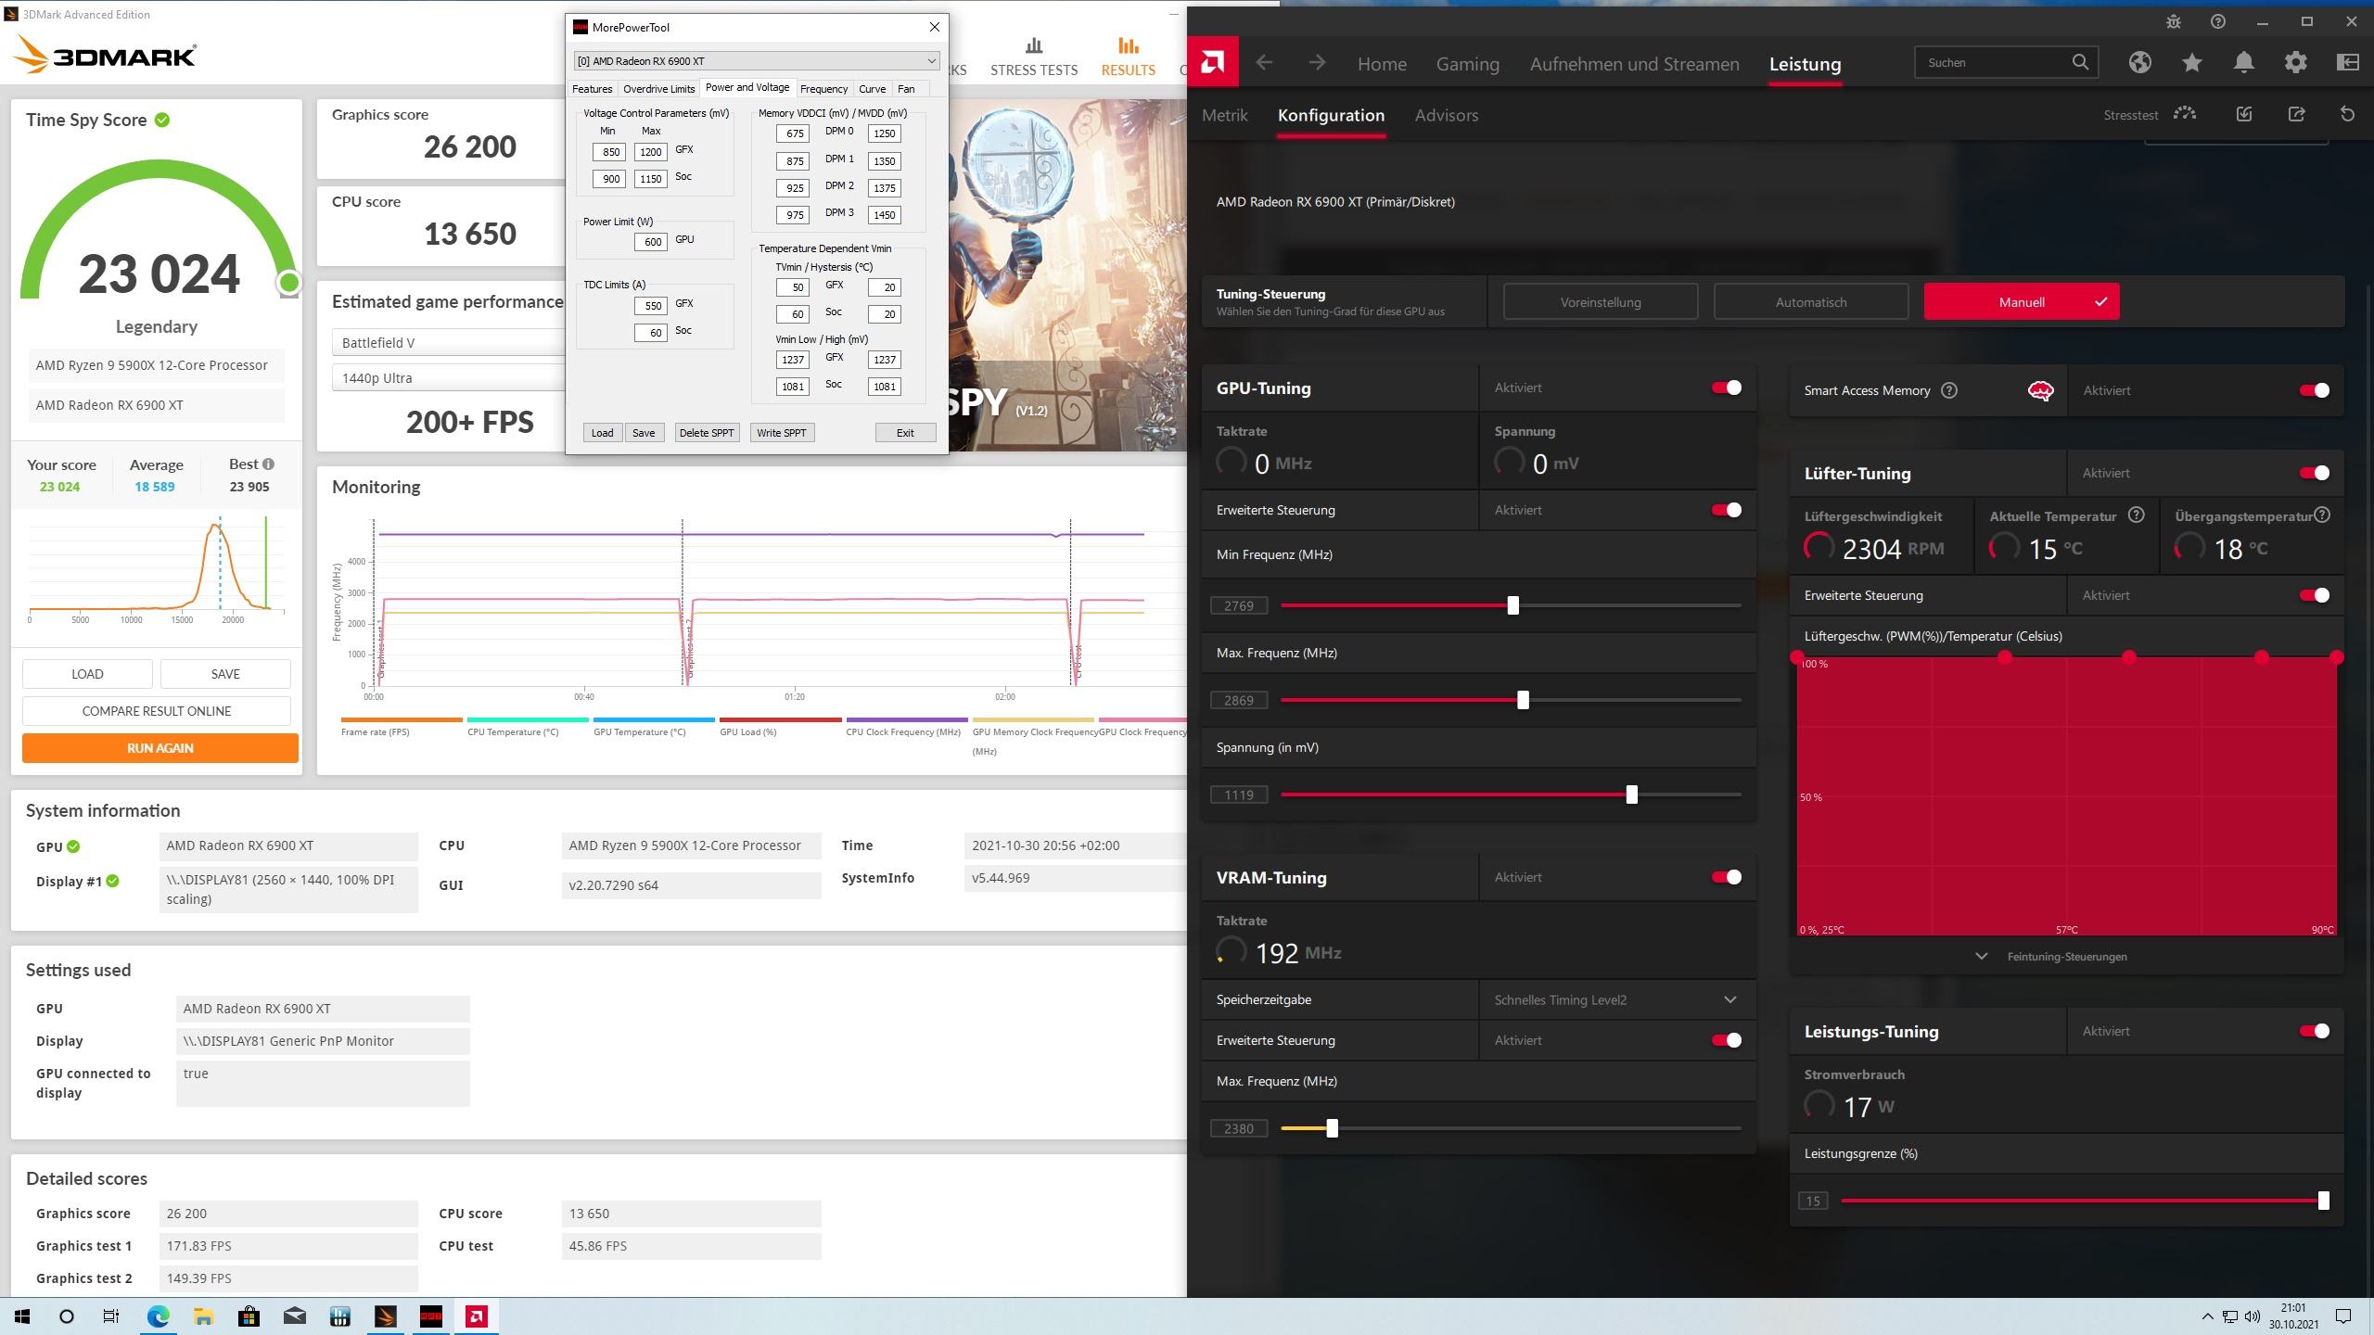
Task: Switch to the Metrik tab
Action: coord(1224,115)
